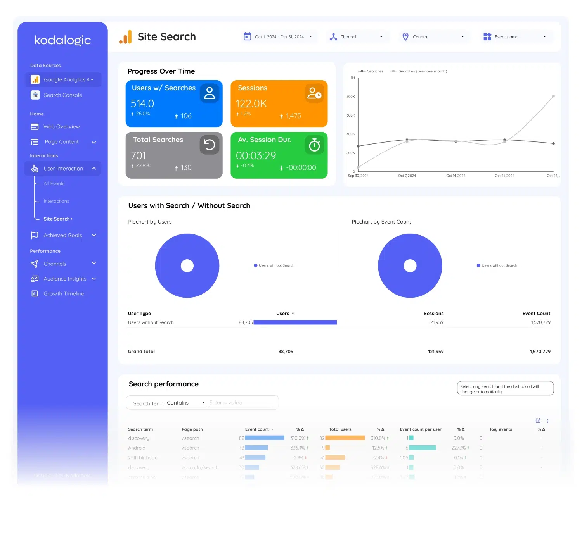
Task: Select Site Search subpage
Action: click(x=58, y=219)
